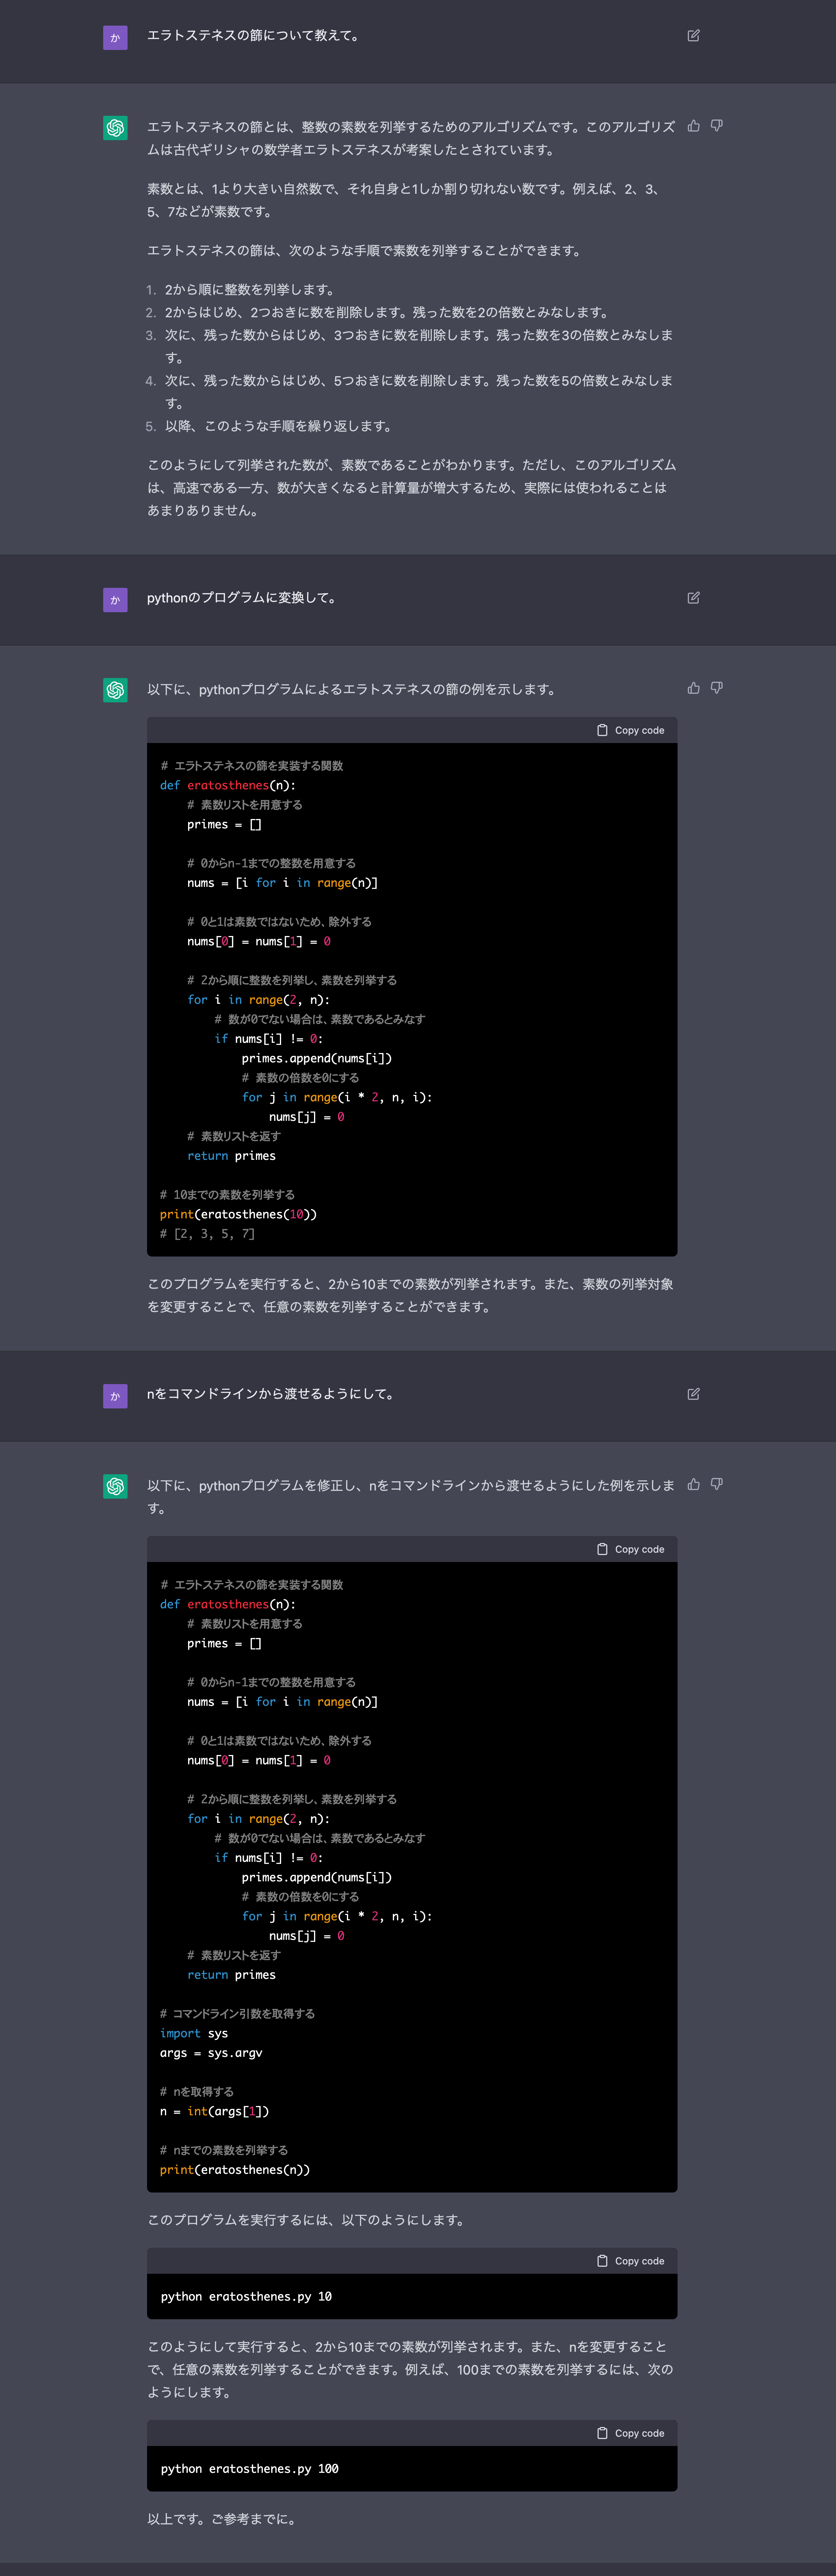Edit the 'nをコマンドラインから渡せるようにして' message

(693, 1394)
